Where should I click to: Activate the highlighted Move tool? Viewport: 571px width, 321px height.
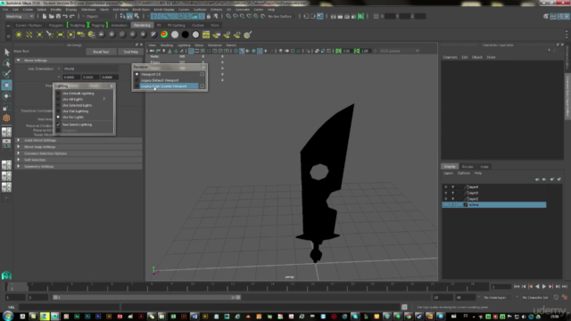tap(6, 86)
